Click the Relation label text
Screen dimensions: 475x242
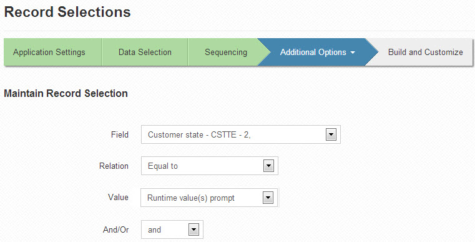[114, 166]
